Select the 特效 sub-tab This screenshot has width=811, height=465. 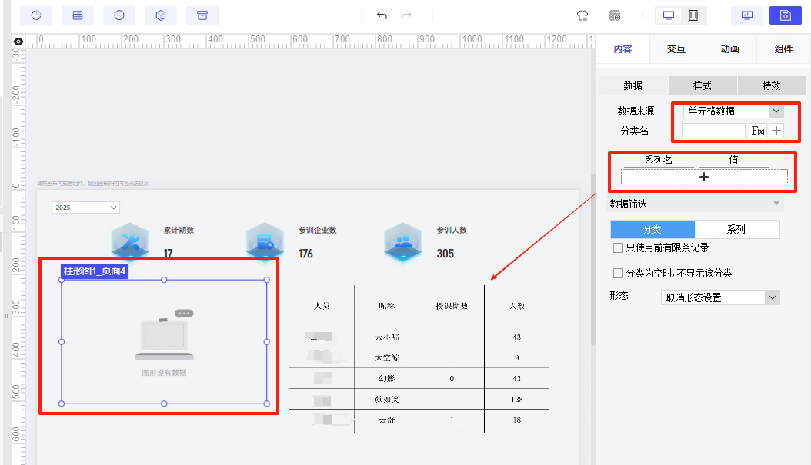click(x=771, y=86)
